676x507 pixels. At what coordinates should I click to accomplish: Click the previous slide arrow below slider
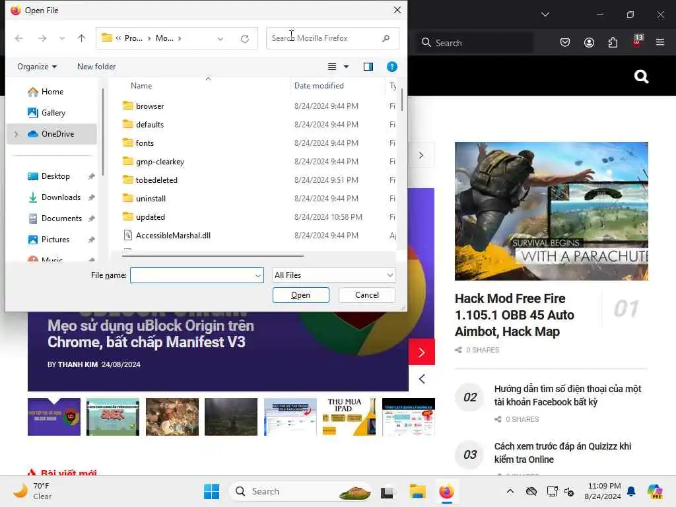click(x=422, y=379)
